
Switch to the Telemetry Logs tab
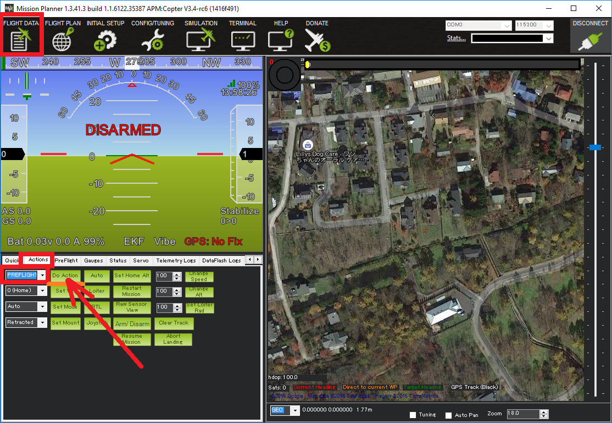pyautogui.click(x=176, y=260)
